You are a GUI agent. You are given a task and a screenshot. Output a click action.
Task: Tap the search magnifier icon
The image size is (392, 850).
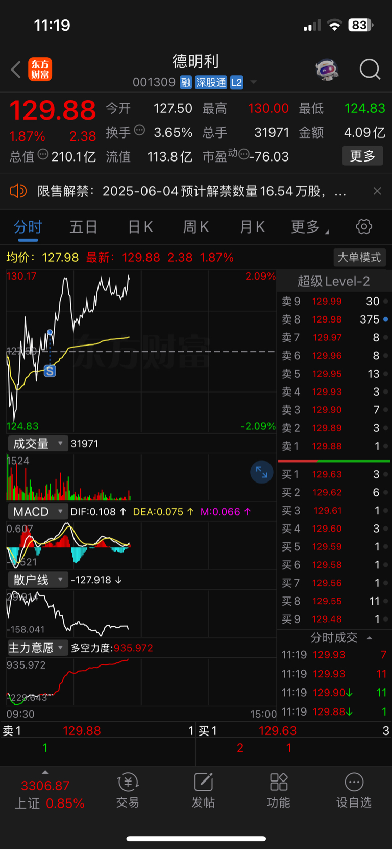tap(370, 70)
